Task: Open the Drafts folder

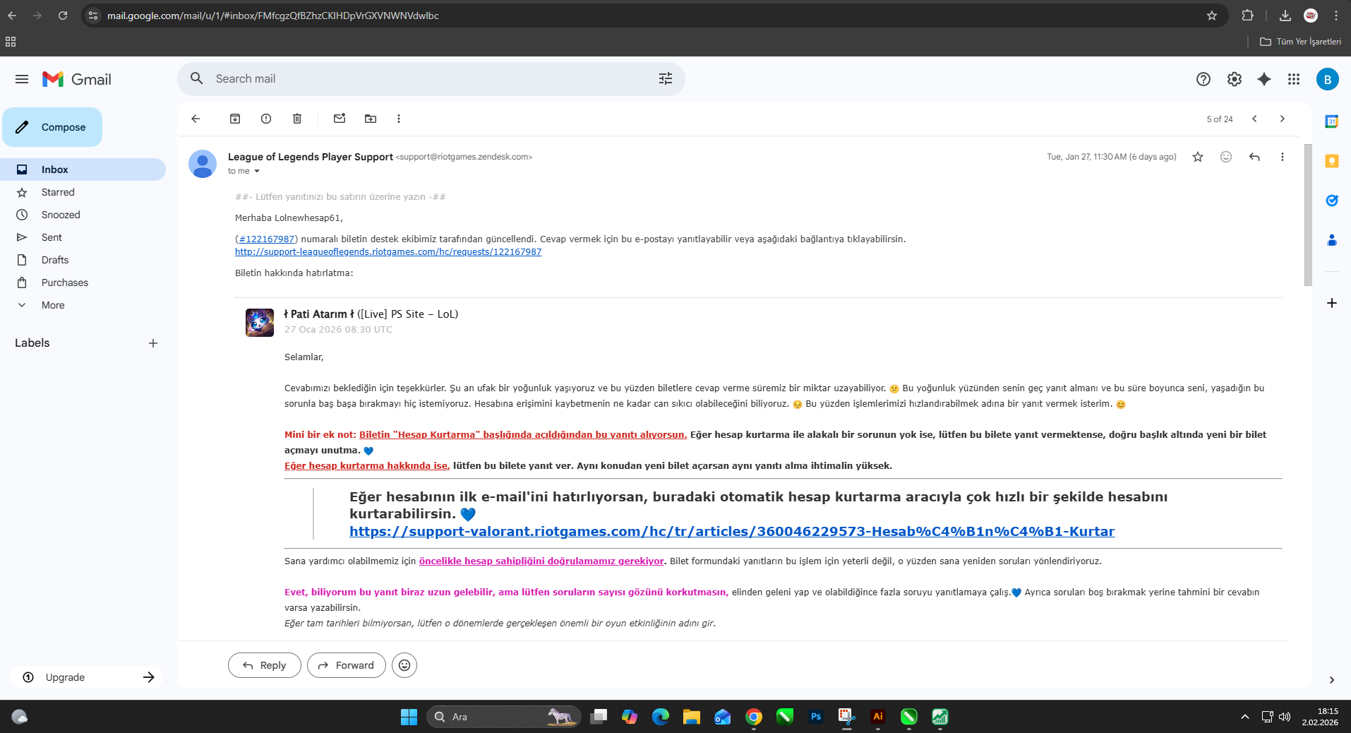Action: 83,260
